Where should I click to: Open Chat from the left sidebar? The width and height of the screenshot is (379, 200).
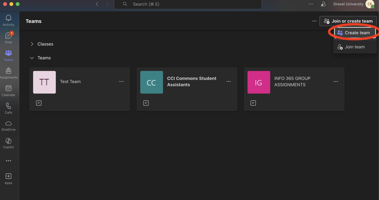click(x=9, y=38)
